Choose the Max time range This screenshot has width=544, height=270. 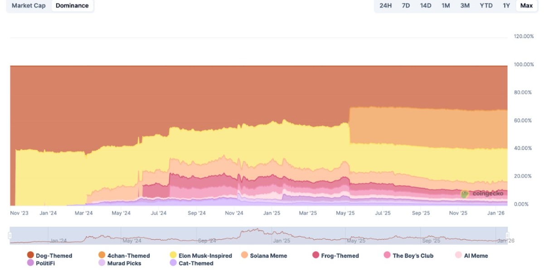[x=526, y=5]
